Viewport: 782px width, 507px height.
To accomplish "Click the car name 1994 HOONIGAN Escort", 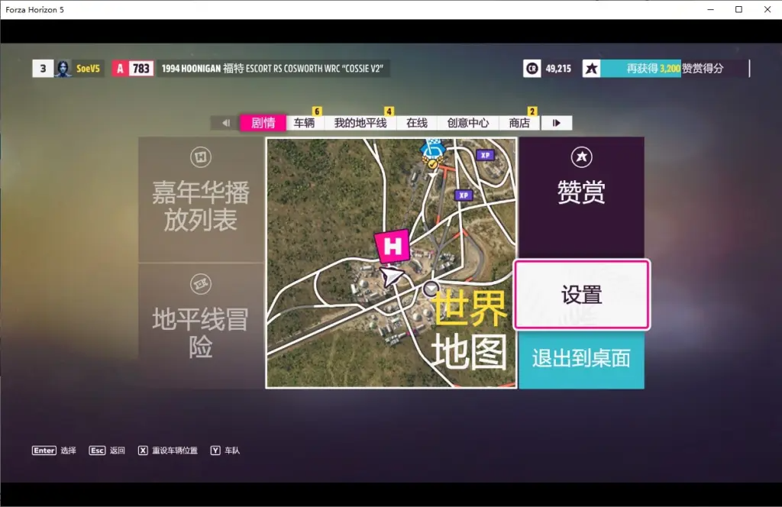I will point(273,68).
